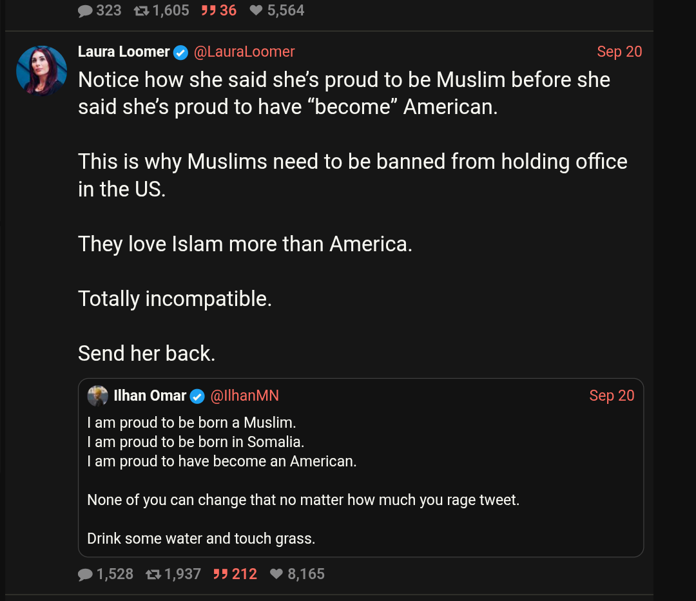Image resolution: width=696 pixels, height=601 pixels.
Task: Click the verified badge next to Laura Loomer
Action: pyautogui.click(x=181, y=52)
